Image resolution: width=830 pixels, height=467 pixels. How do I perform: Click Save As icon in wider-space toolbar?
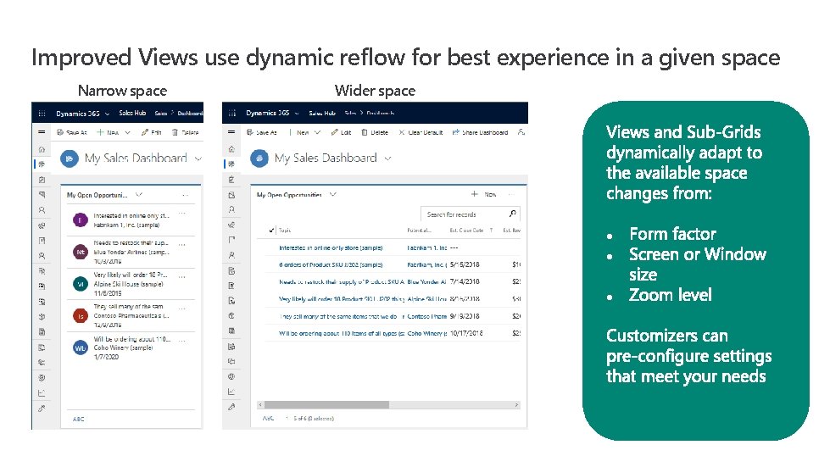point(250,132)
